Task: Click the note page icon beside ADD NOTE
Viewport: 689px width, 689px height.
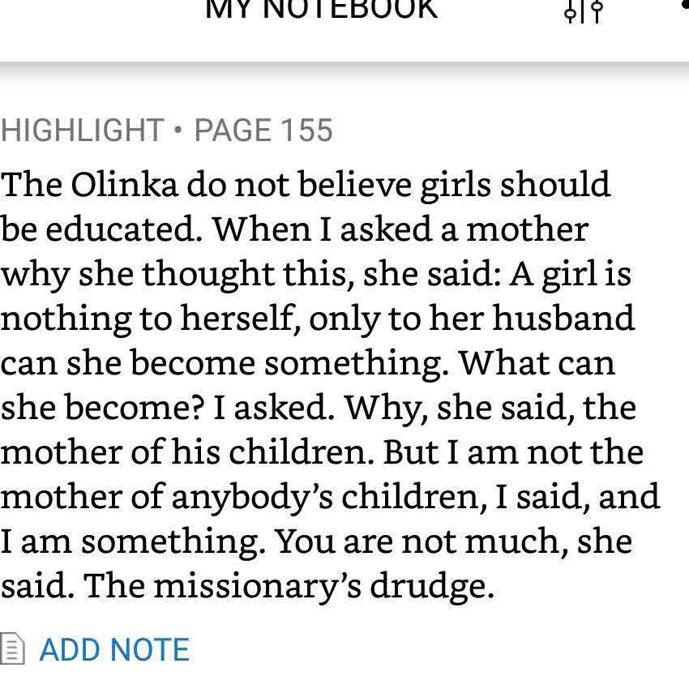Action: (13, 649)
